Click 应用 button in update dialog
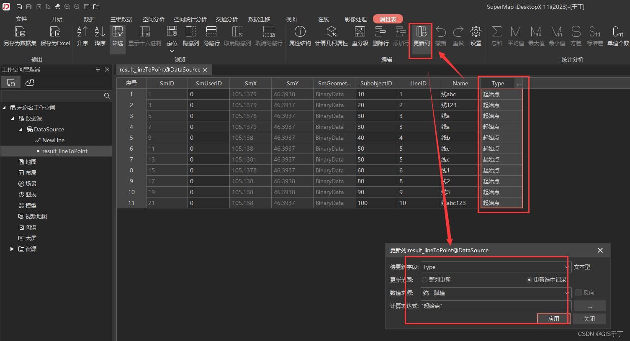The width and height of the screenshot is (630, 341). click(554, 319)
